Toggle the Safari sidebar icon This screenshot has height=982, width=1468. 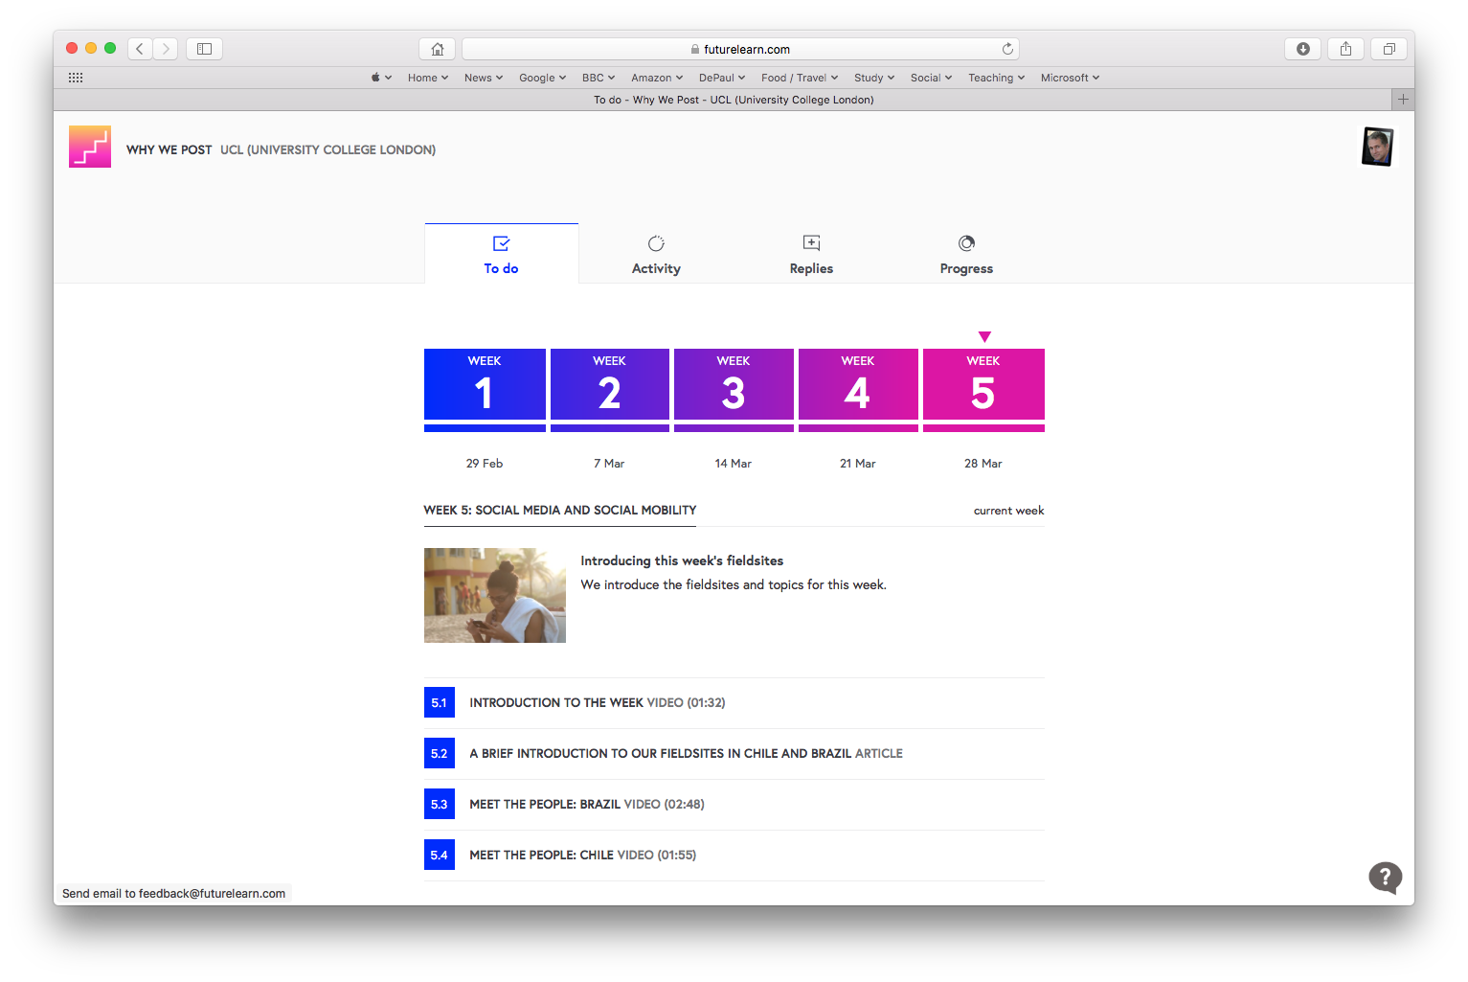(204, 49)
